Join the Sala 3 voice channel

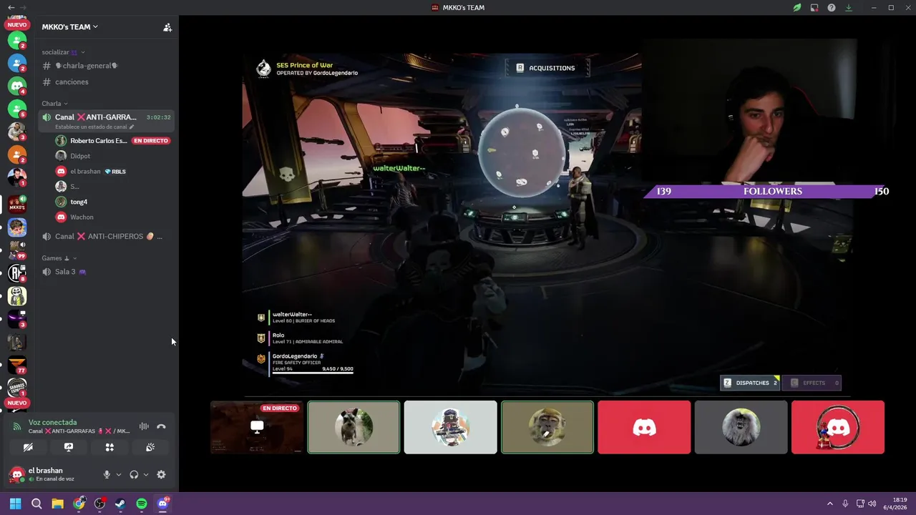point(106,272)
